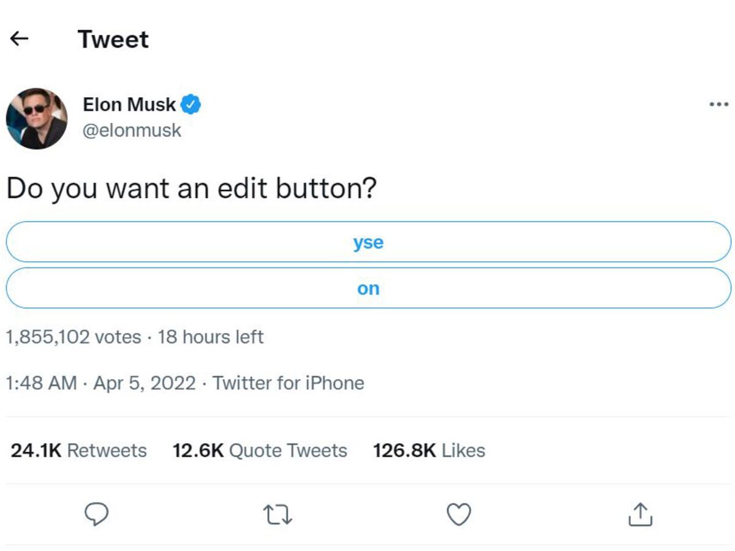Click the reply speech bubble icon
735x551 pixels.
pyautogui.click(x=96, y=514)
